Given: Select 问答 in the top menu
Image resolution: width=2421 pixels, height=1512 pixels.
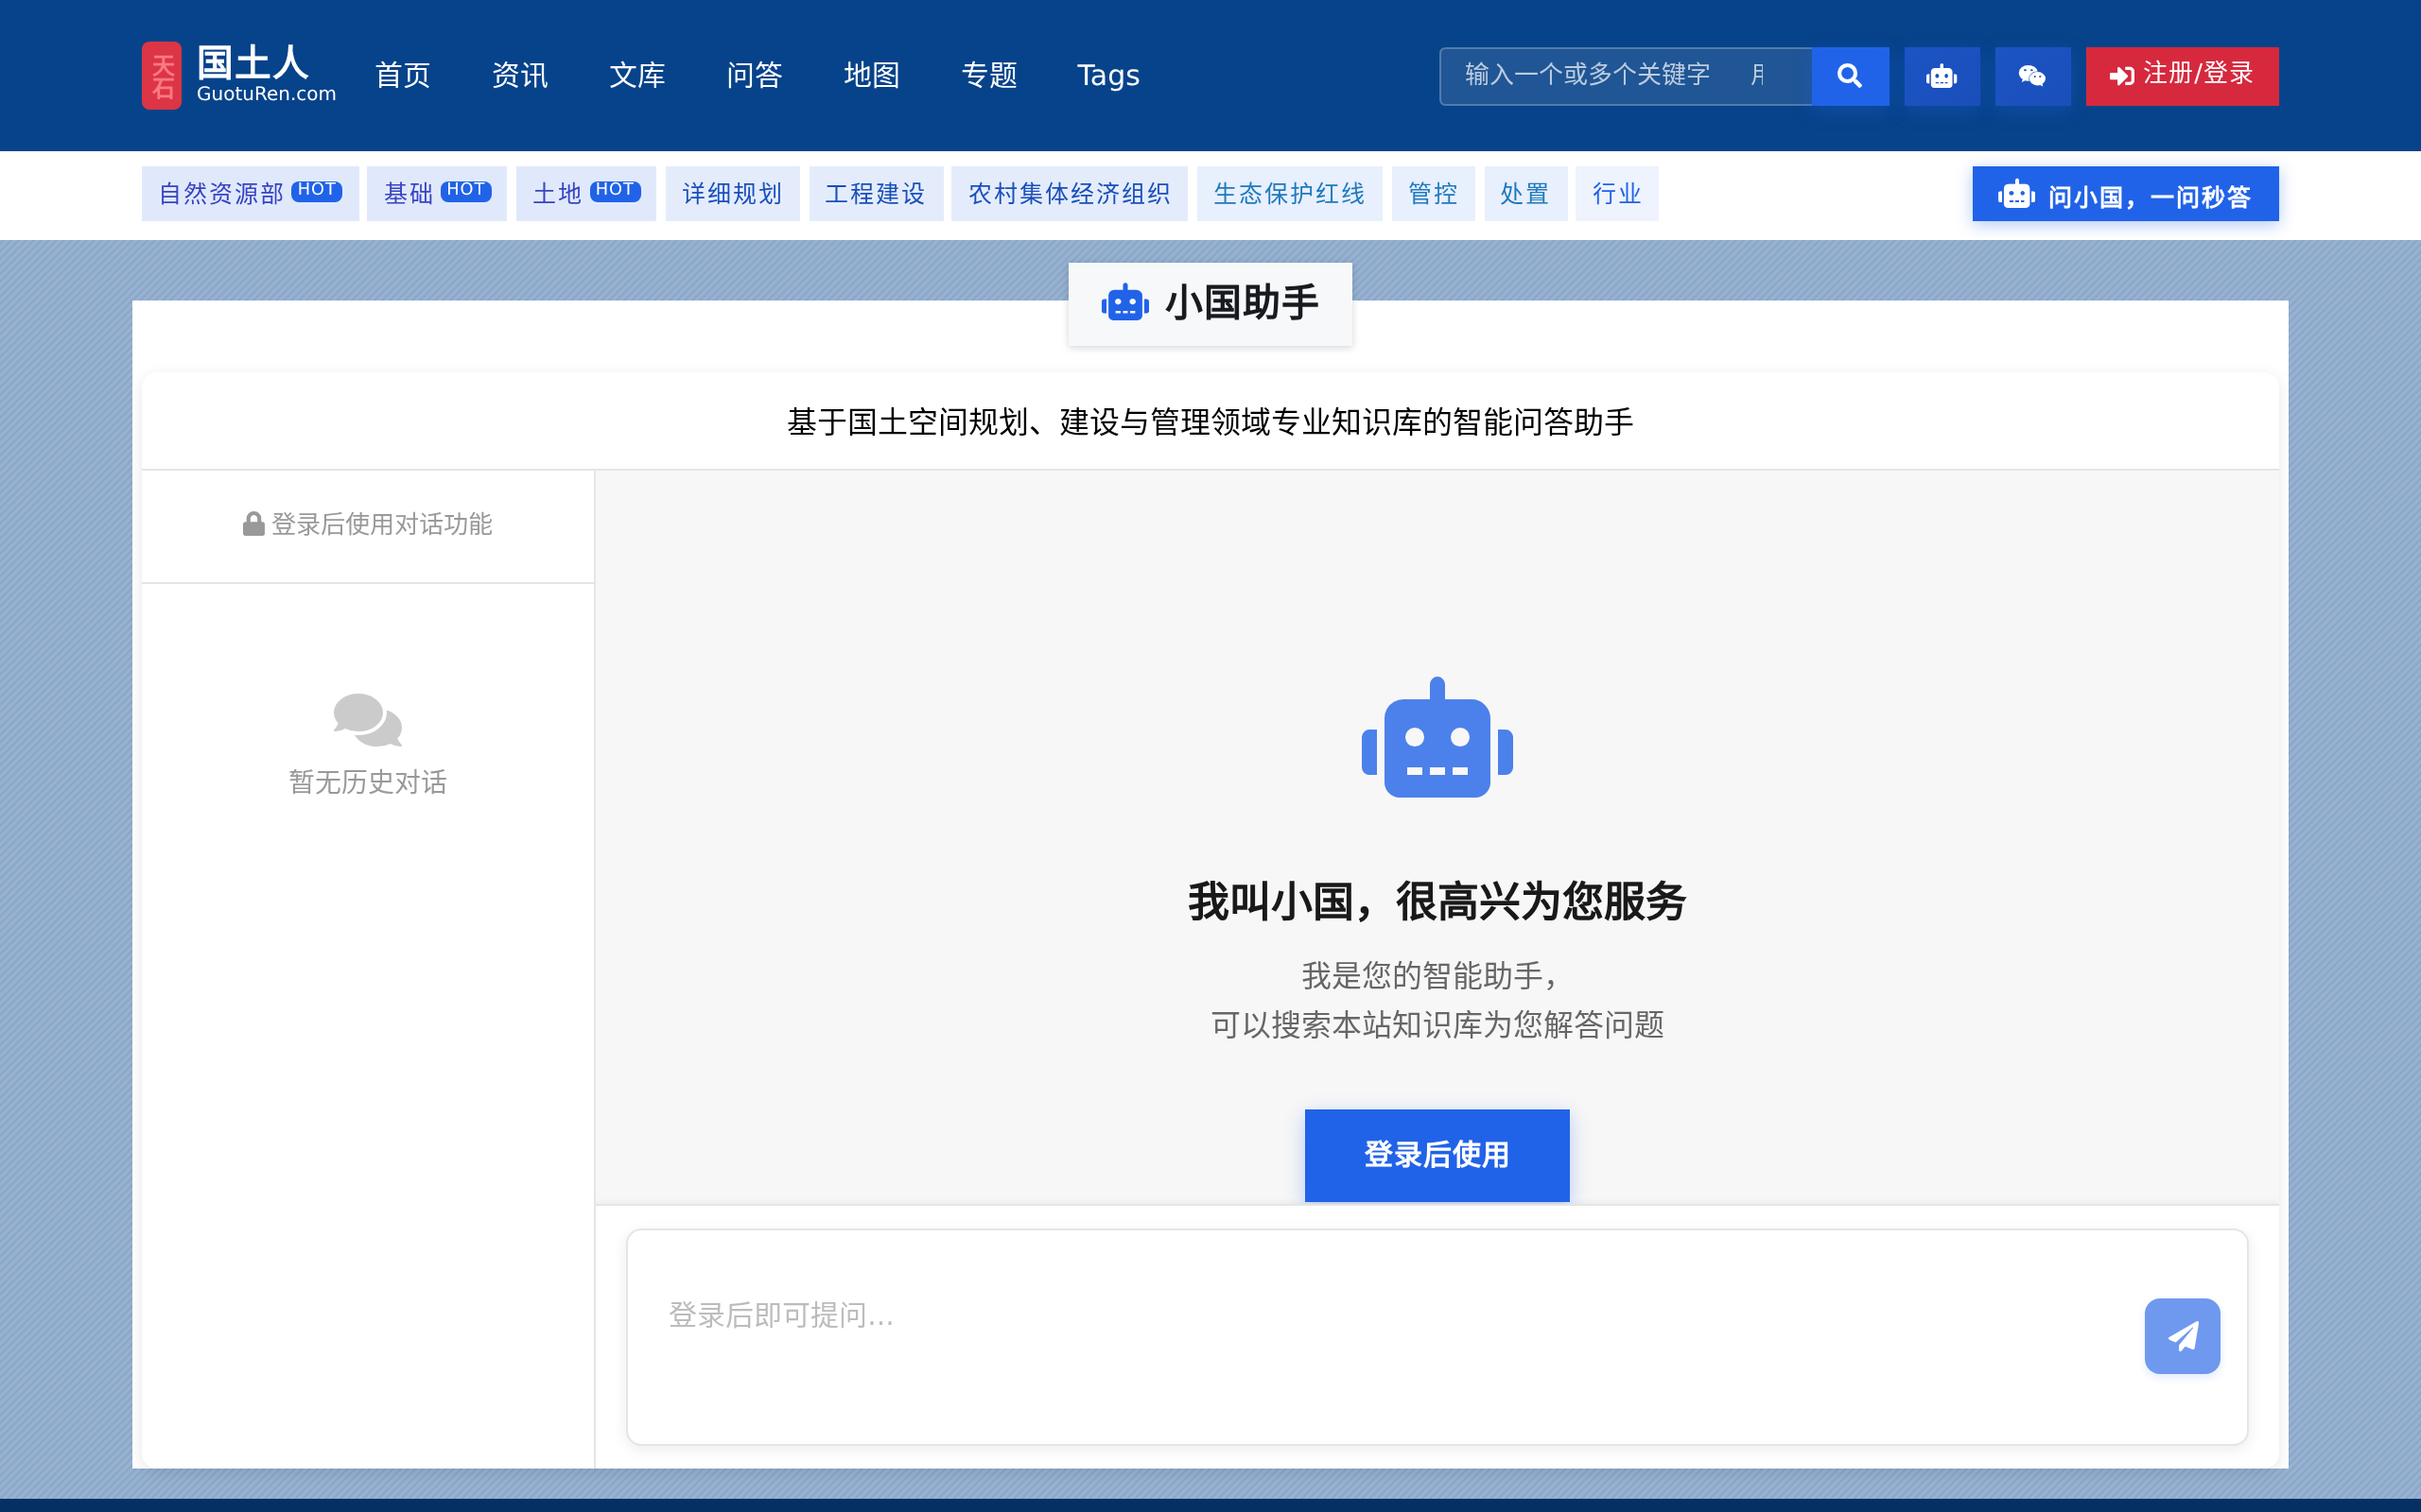Looking at the screenshot, I should coord(754,75).
